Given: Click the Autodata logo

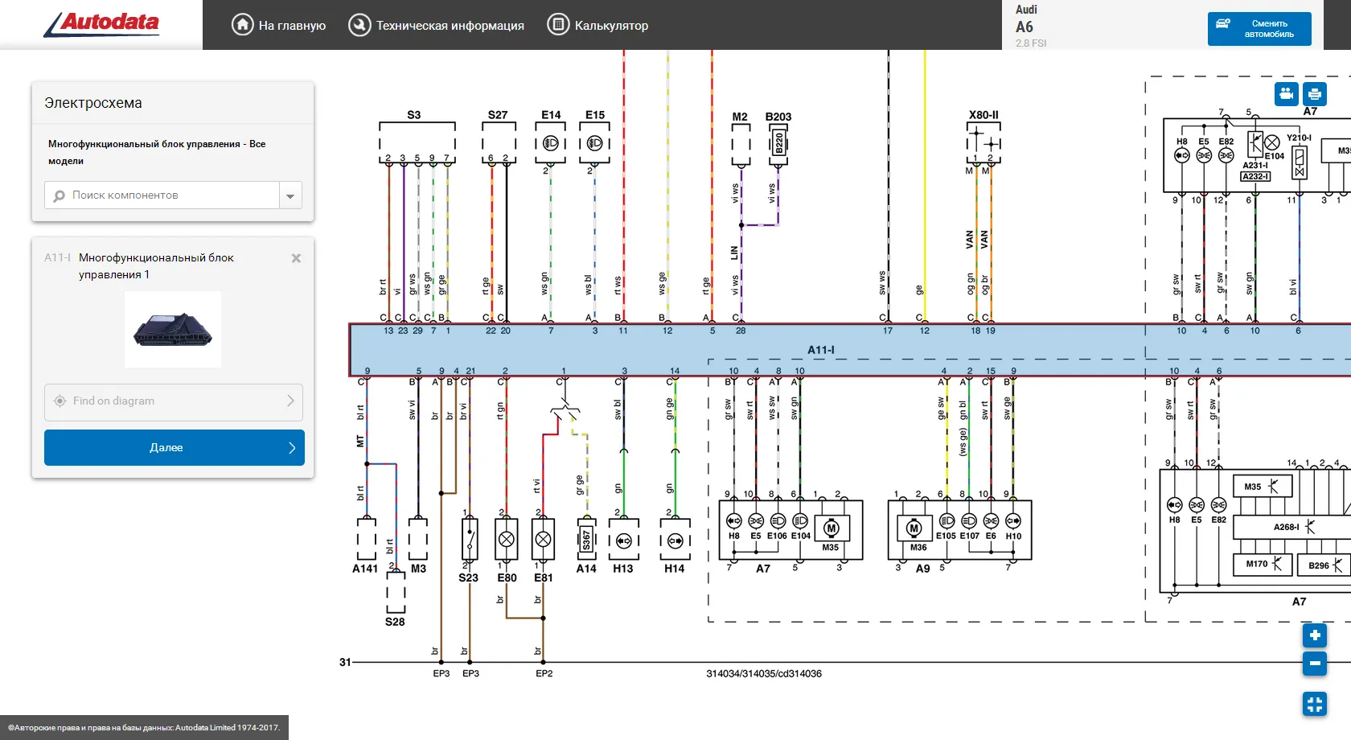Looking at the screenshot, I should tap(102, 24).
